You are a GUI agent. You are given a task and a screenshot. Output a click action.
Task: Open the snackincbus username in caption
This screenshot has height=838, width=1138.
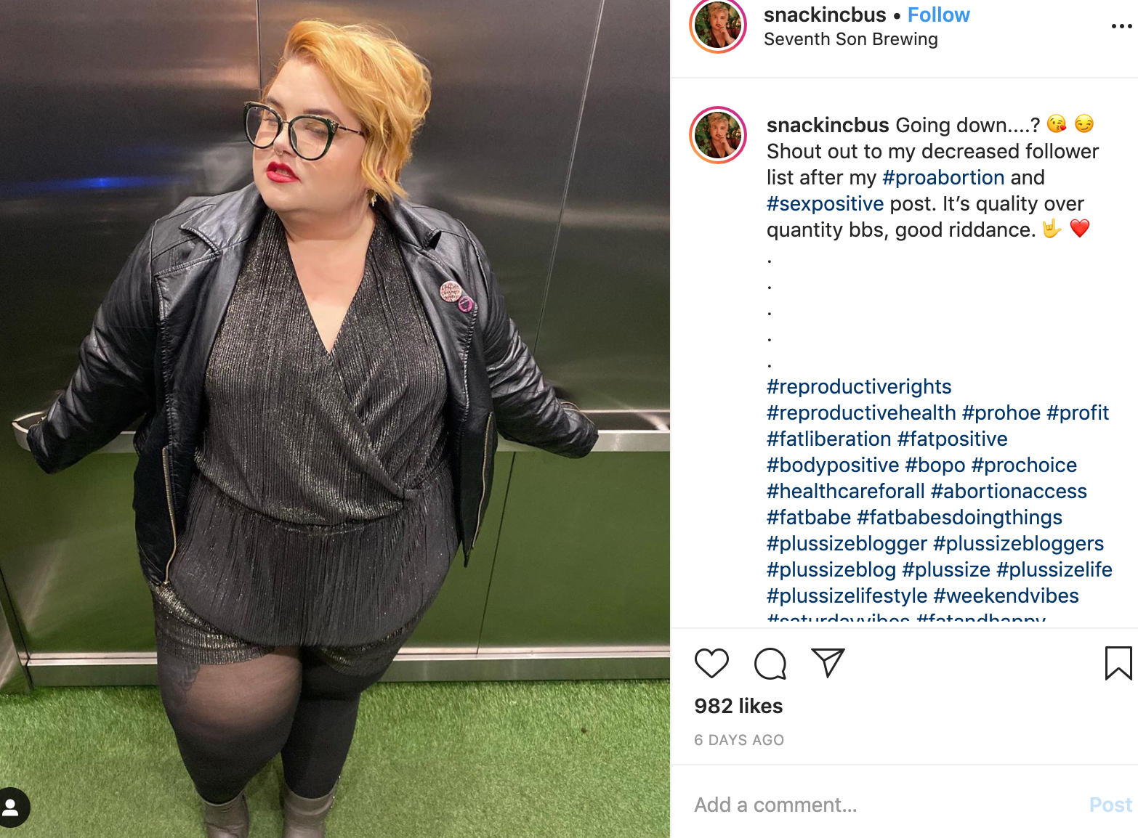tap(828, 125)
